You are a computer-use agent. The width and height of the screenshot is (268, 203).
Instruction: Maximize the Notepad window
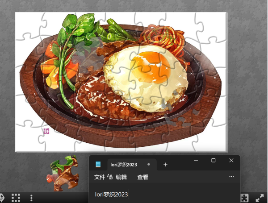click(x=214, y=160)
